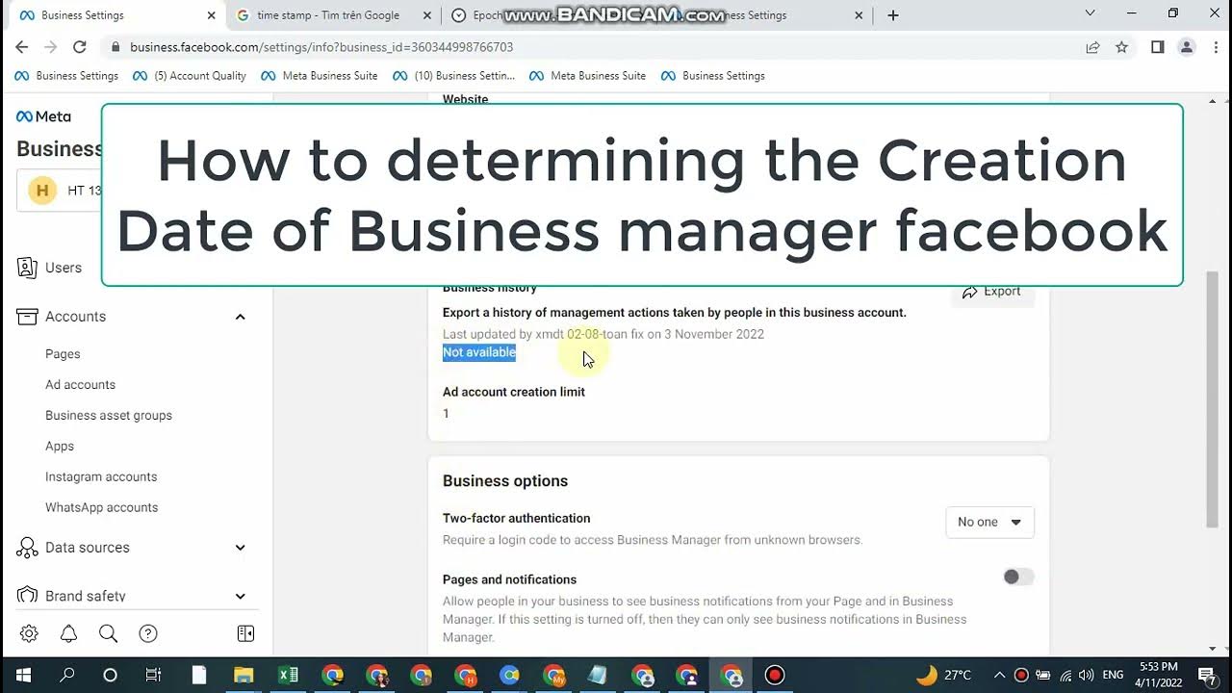Open the tab search chevron

pos(1090,13)
